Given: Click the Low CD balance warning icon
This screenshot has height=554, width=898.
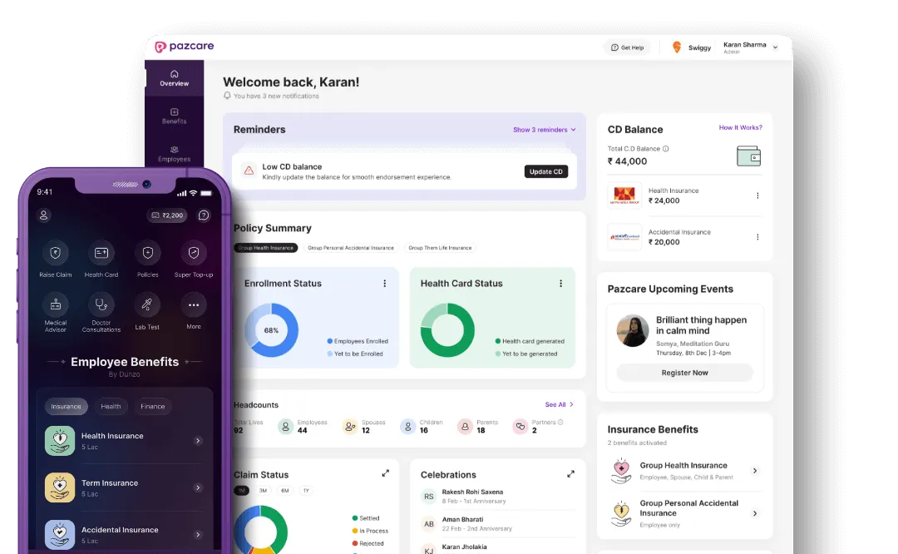Looking at the screenshot, I should pos(249,171).
